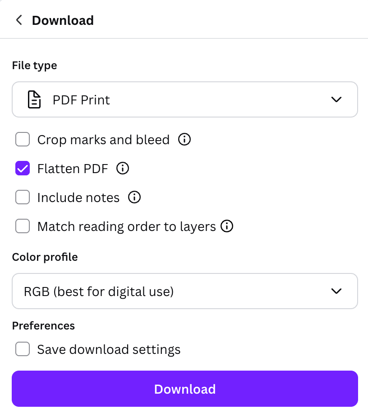The height and width of the screenshot is (414, 368).
Task: Check the Match reading order to layers box
Action: pos(23,226)
